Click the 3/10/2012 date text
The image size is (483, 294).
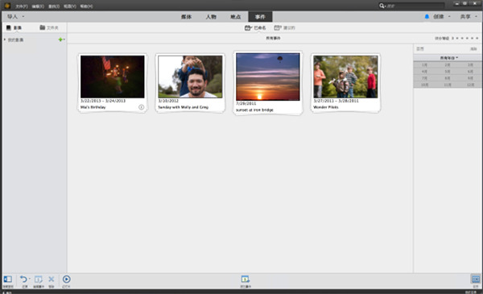click(x=168, y=101)
